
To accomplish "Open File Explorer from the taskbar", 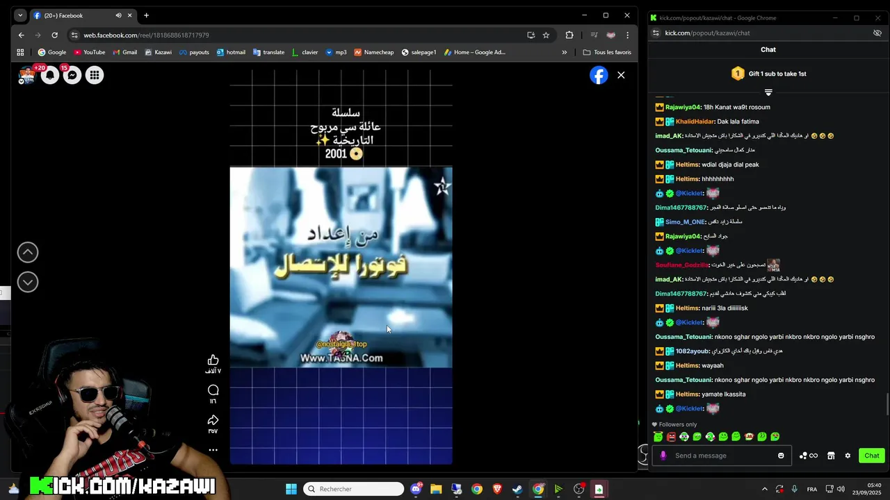I will click(x=436, y=489).
